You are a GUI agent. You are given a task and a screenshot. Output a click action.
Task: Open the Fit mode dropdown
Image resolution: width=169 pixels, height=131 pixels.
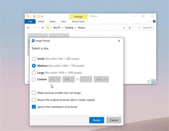point(55,79)
